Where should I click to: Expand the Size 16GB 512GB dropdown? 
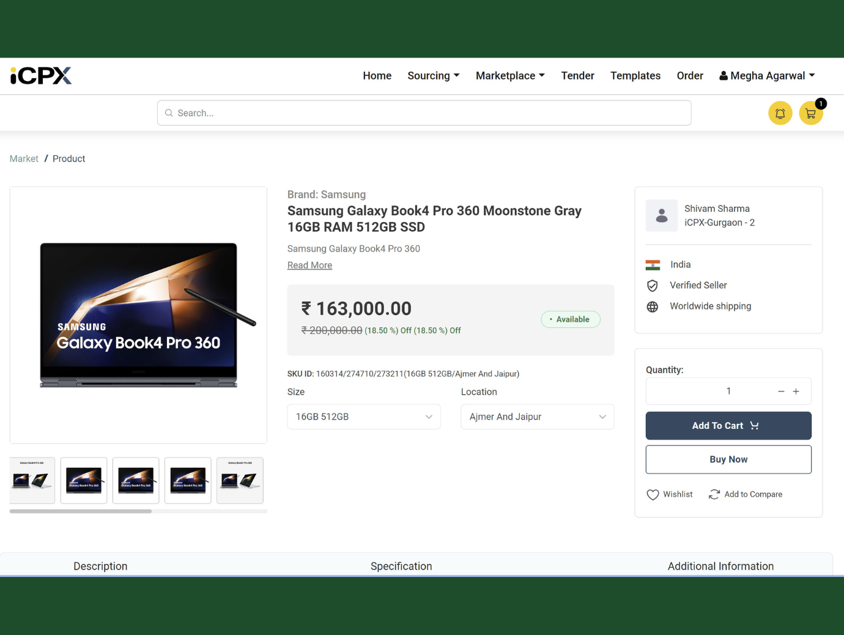click(x=364, y=417)
